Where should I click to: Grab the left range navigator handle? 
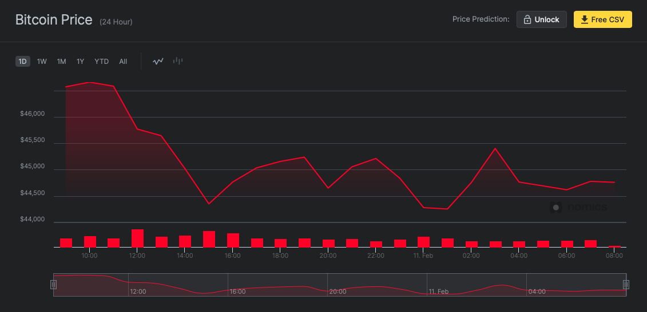(53, 285)
